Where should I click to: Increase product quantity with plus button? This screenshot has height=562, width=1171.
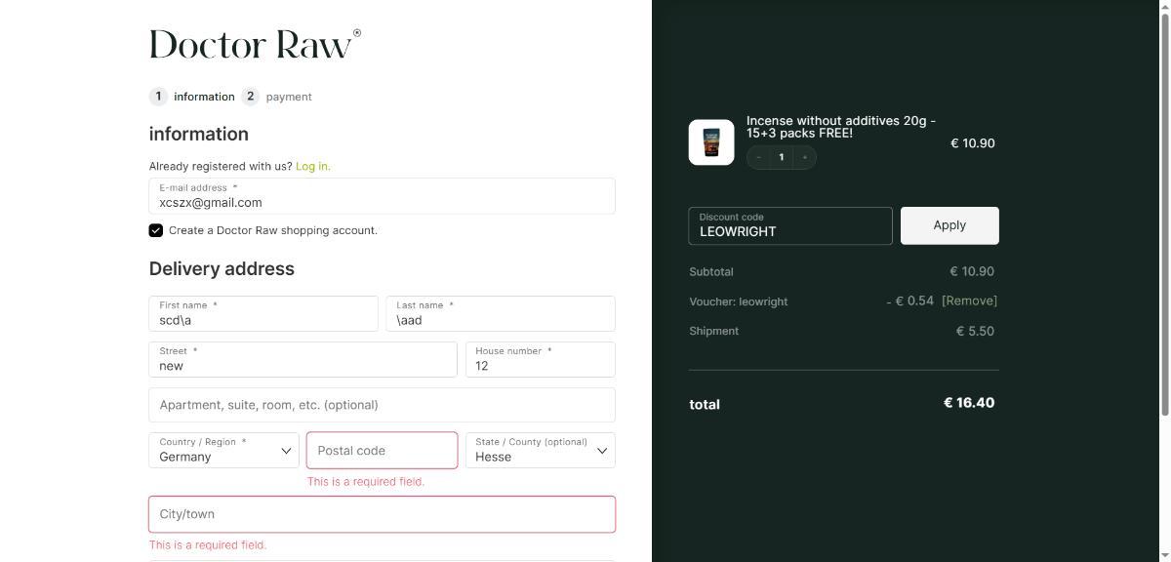[x=804, y=157]
